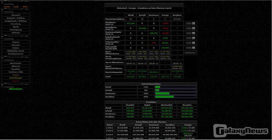Open the Game menu
This screenshot has width=272, height=140.
pos(7,7)
